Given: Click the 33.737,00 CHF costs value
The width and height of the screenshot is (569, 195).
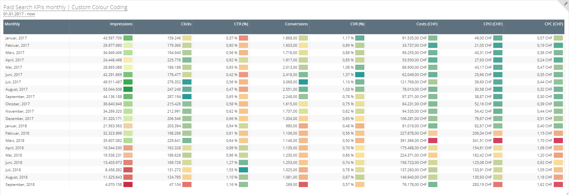Looking at the screenshot, I should [x=414, y=45].
